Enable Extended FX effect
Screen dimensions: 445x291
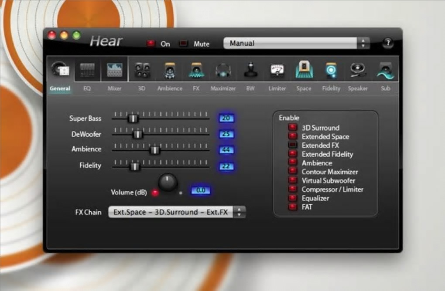tap(293, 145)
